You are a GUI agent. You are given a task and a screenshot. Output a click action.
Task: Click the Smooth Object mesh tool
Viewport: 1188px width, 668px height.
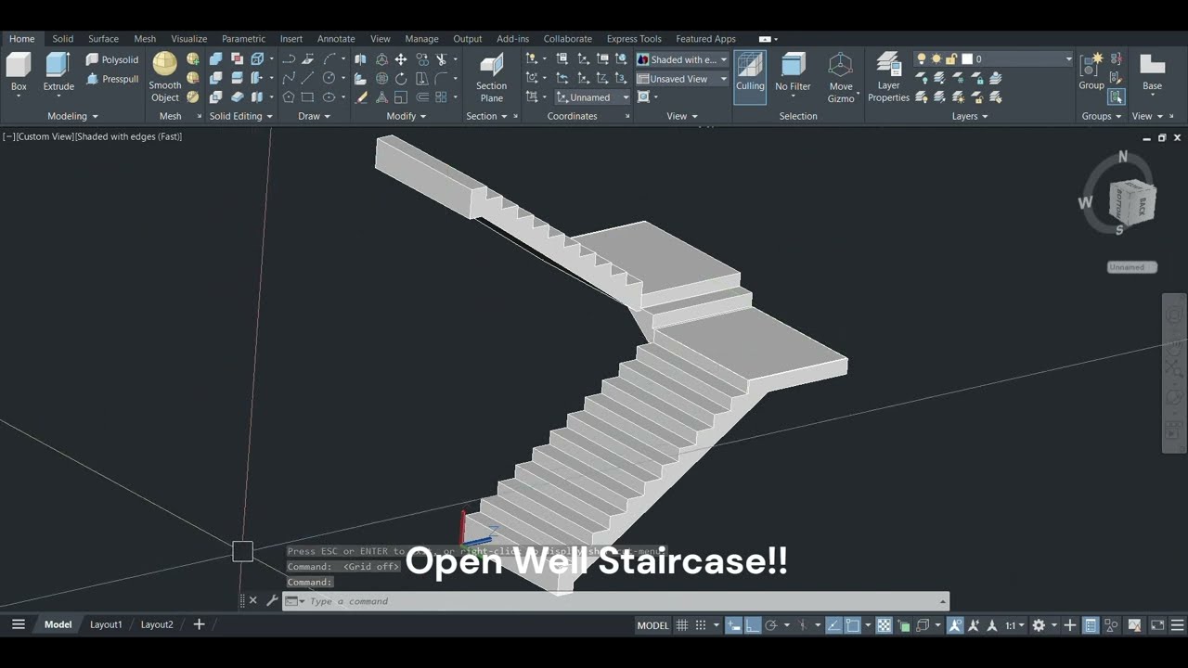[x=165, y=77]
